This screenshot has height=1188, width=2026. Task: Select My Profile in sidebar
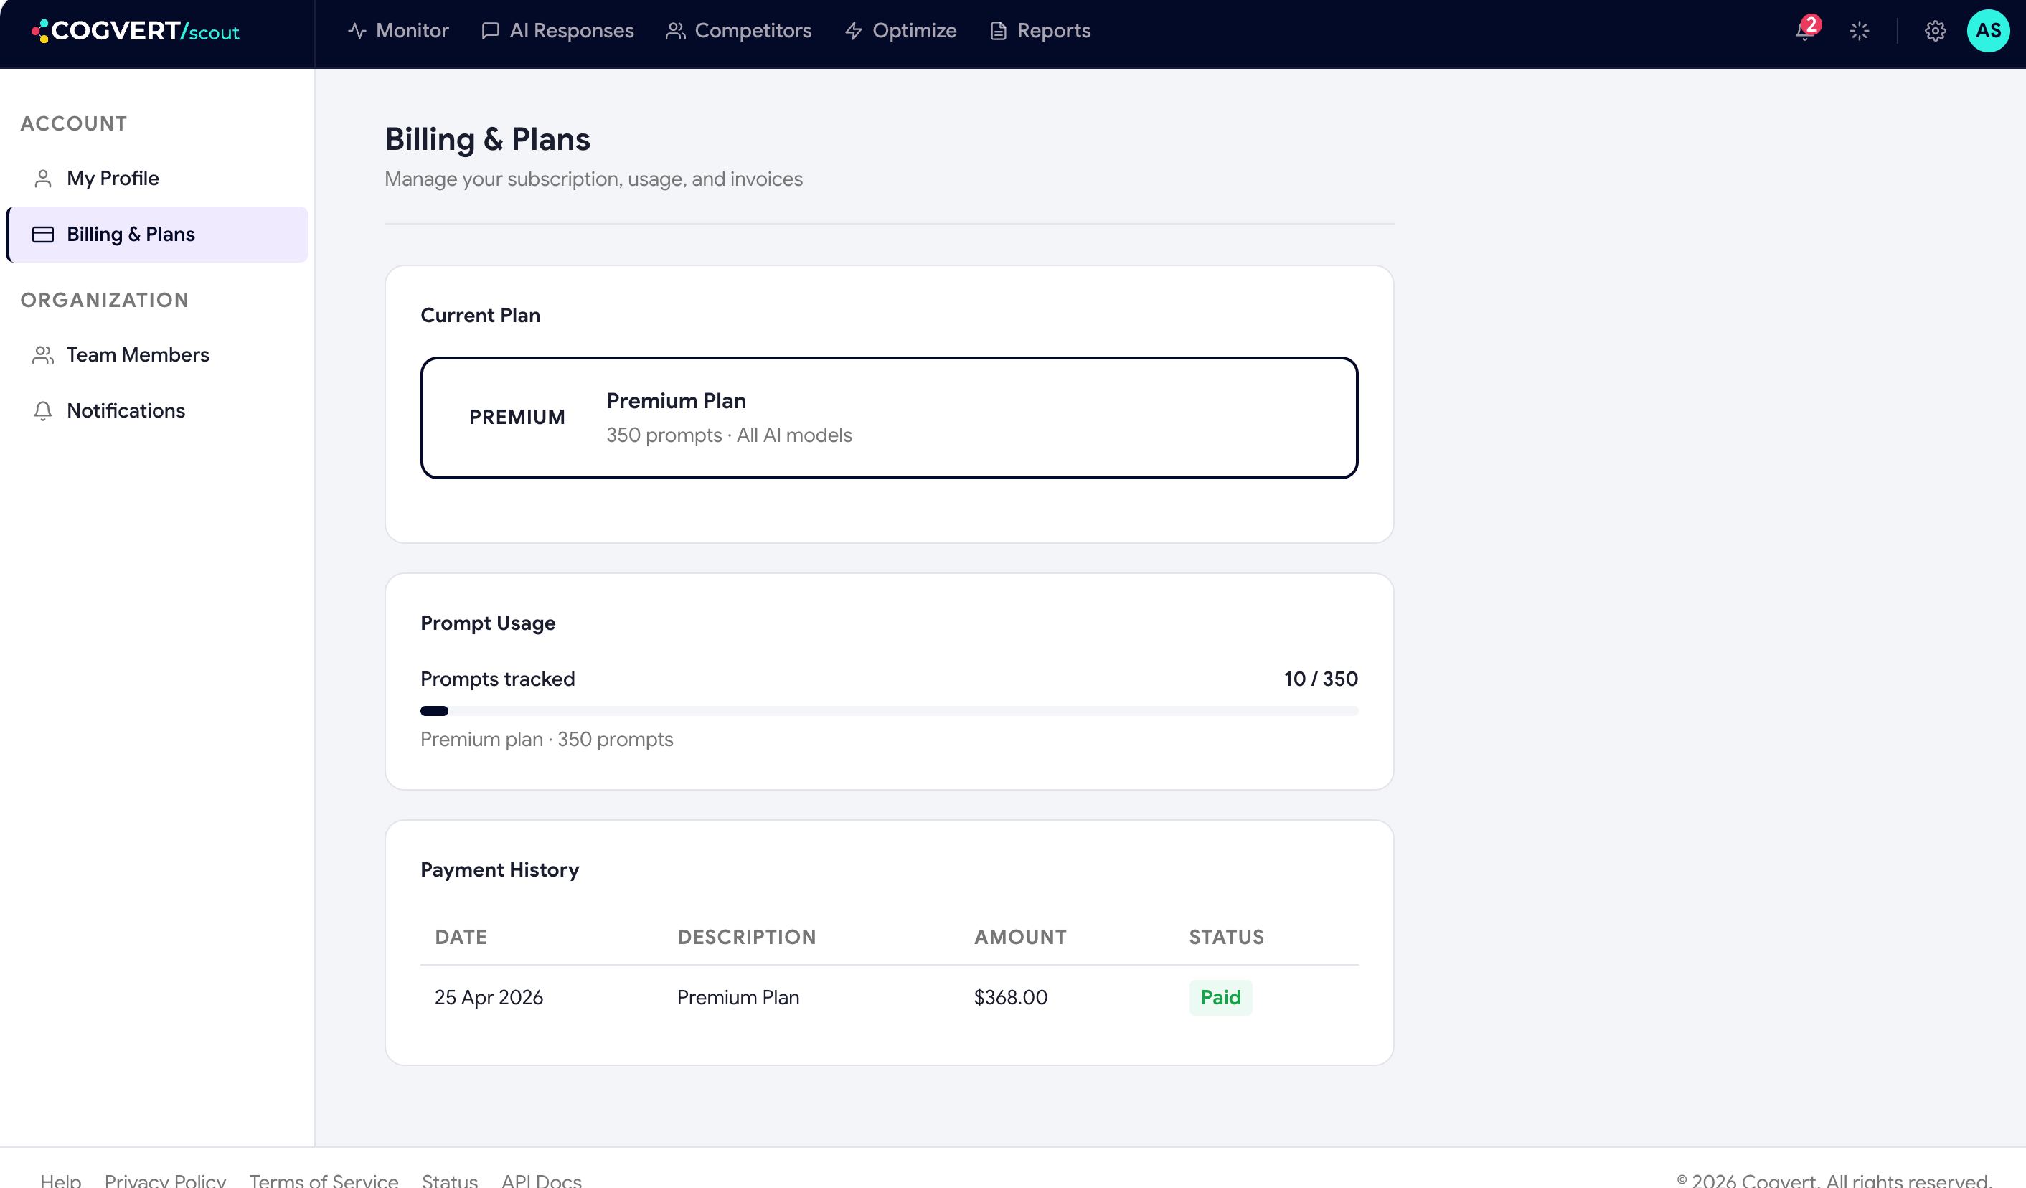[x=157, y=179]
